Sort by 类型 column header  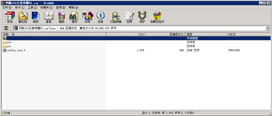206,34
